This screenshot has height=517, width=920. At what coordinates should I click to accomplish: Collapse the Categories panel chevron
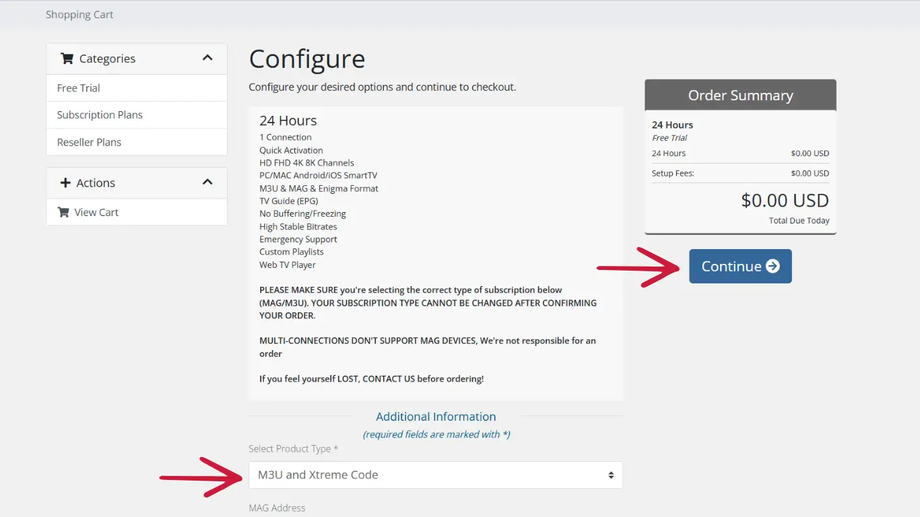point(207,58)
